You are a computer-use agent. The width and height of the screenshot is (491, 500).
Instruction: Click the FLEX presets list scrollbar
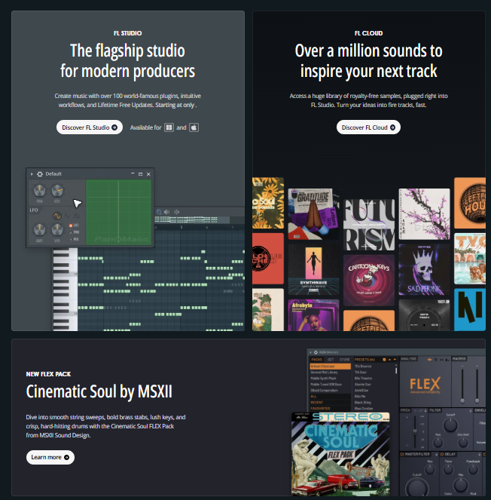pyautogui.click(x=396, y=370)
